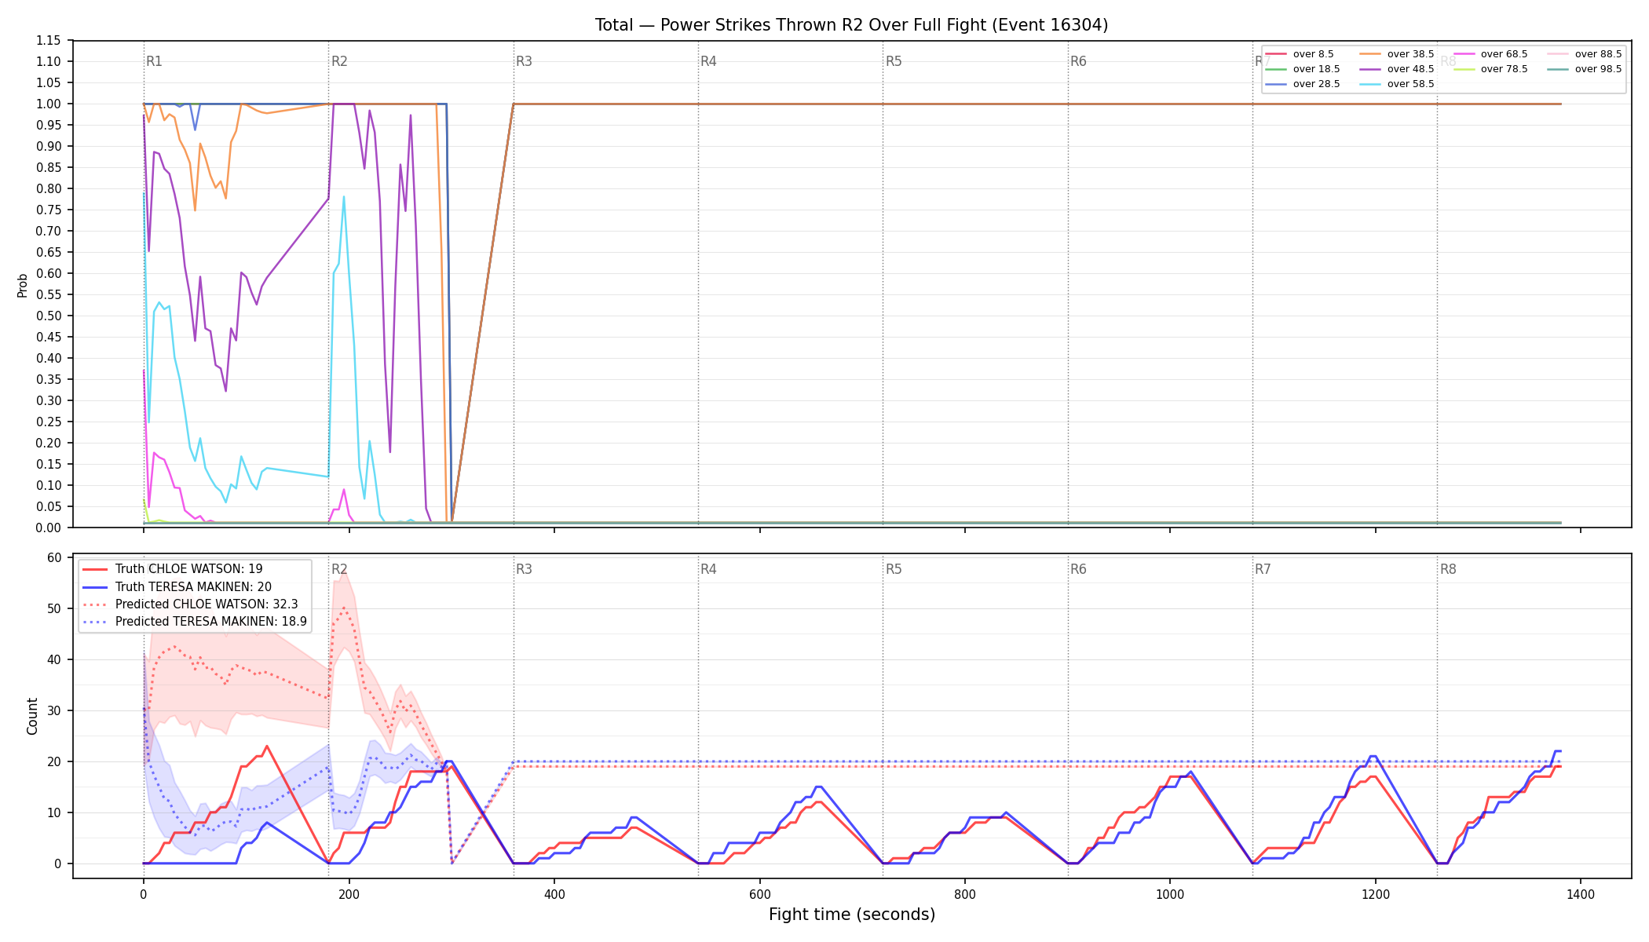
Task: Click 'Predicted CHLOE WATSON: 32.3' legend entry
Action: coord(190,604)
